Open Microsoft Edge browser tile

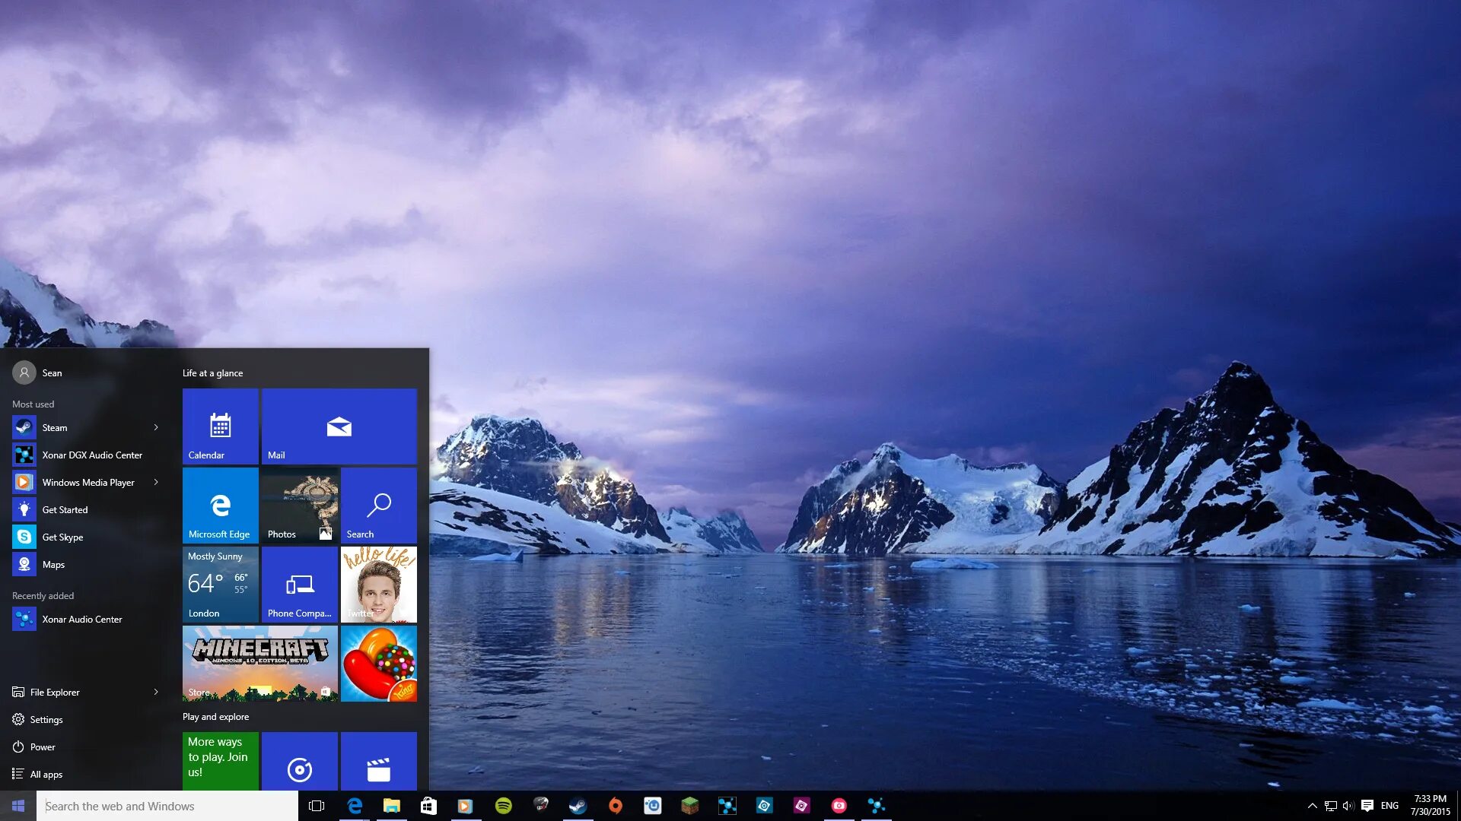[x=218, y=506]
